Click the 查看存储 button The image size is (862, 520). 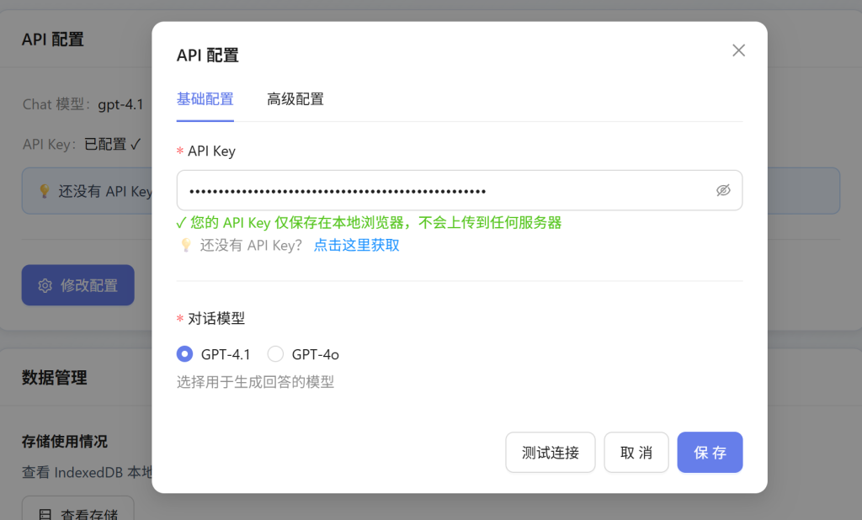tap(77, 514)
